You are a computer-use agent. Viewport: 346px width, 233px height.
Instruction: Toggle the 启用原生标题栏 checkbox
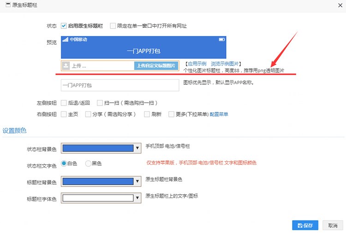[64, 26]
